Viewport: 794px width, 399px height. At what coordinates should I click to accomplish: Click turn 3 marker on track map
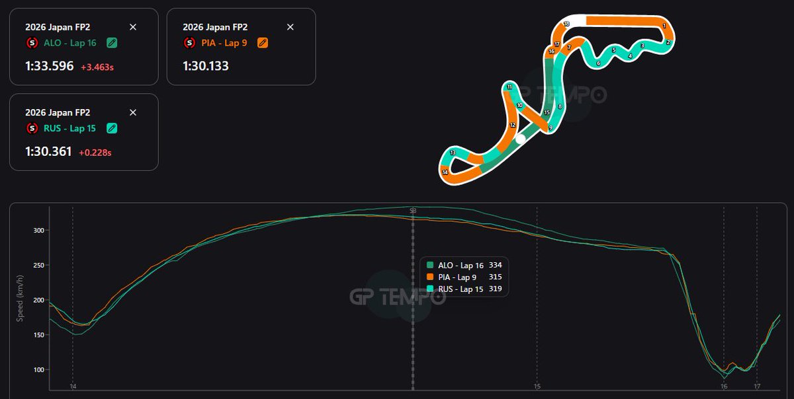tap(642, 46)
